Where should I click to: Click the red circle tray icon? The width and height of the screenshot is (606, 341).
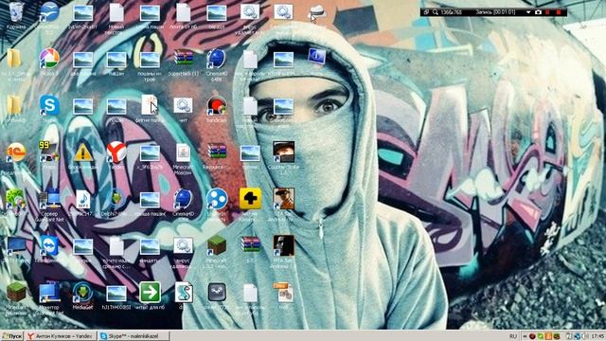pyautogui.click(x=532, y=336)
